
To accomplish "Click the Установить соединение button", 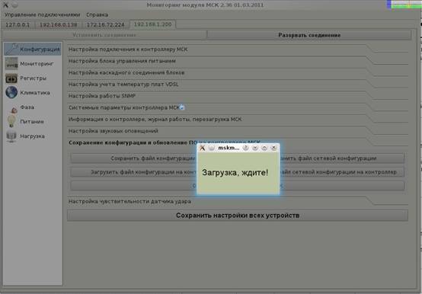I will [x=104, y=35].
